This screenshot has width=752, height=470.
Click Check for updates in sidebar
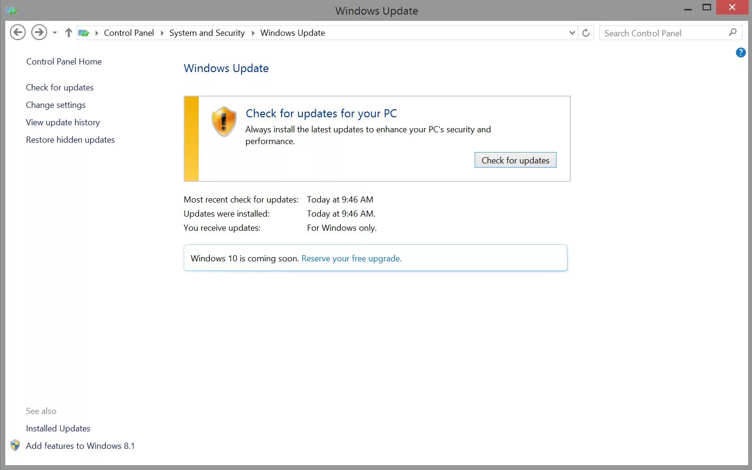pyautogui.click(x=60, y=88)
